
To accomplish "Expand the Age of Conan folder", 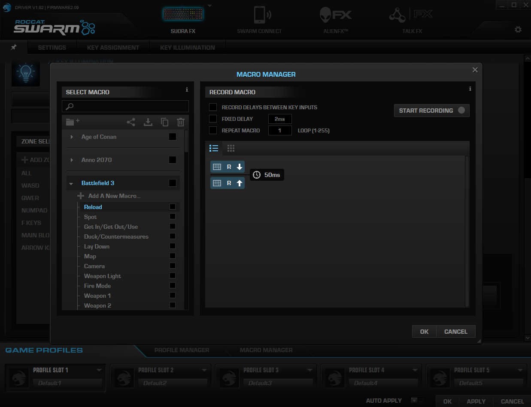I will (72, 137).
